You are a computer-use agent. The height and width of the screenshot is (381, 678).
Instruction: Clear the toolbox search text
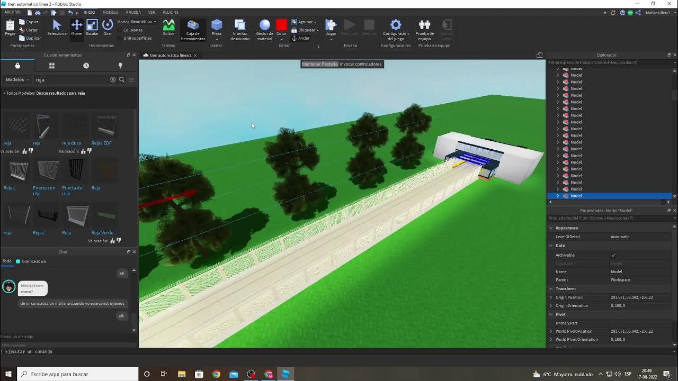click(113, 79)
